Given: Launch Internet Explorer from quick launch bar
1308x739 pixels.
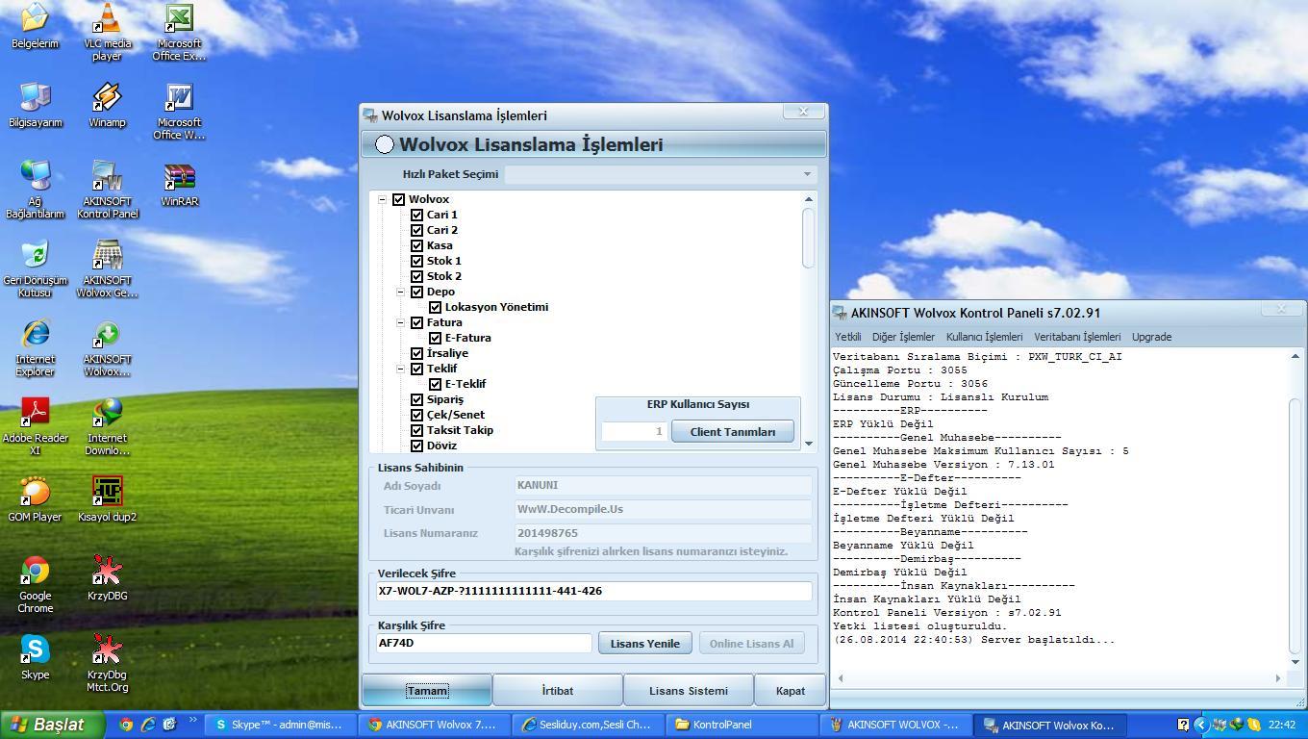Looking at the screenshot, I should (147, 725).
